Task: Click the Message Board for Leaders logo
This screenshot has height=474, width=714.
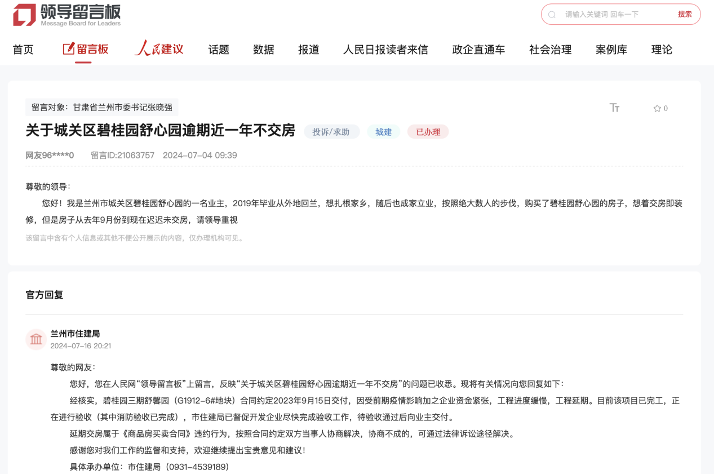Action: [x=67, y=15]
